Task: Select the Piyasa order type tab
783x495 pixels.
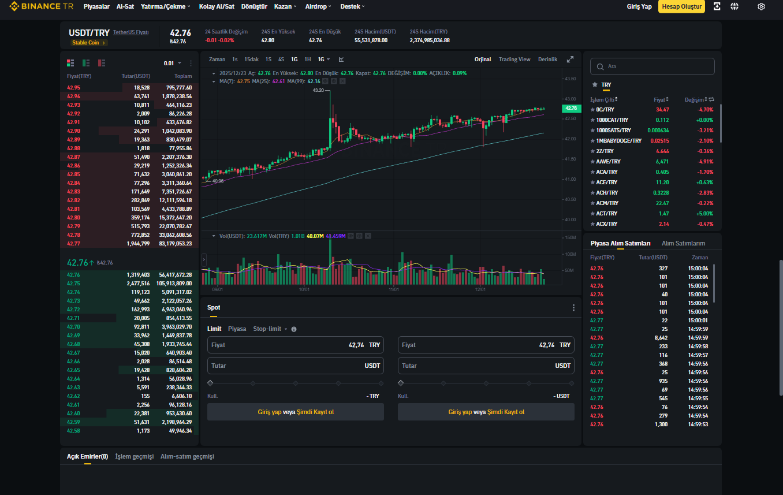Action: coord(237,329)
